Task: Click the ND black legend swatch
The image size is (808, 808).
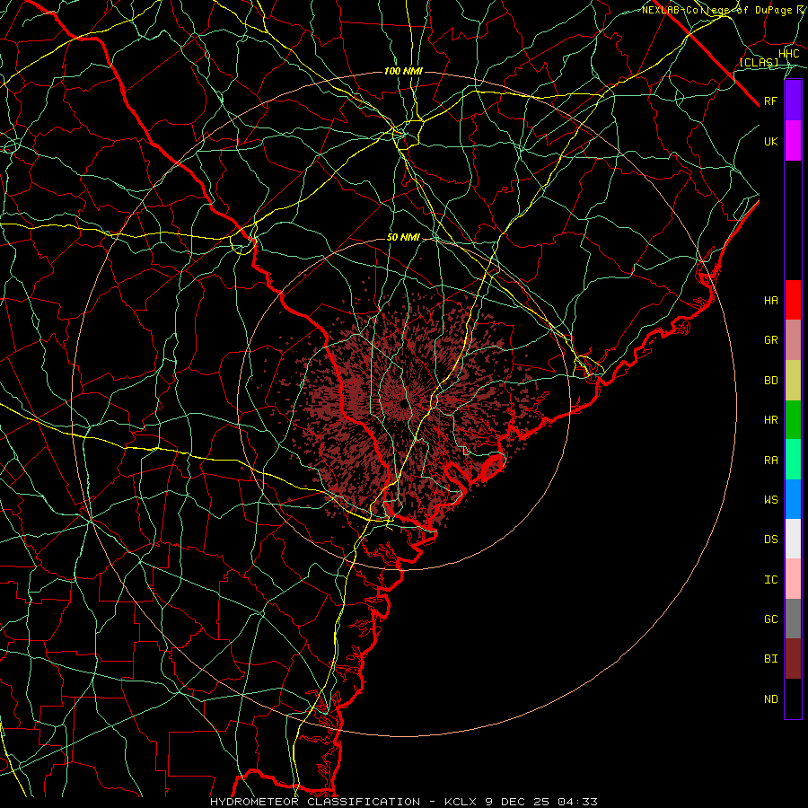Action: click(793, 698)
